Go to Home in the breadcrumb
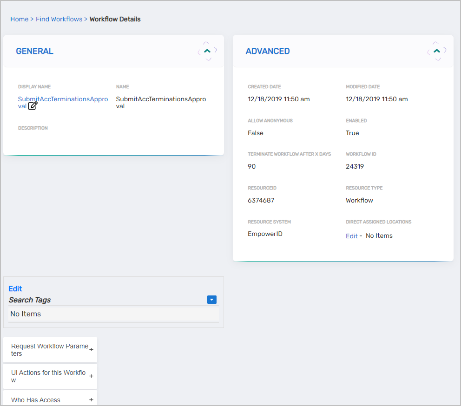The width and height of the screenshot is (461, 406). [x=19, y=19]
